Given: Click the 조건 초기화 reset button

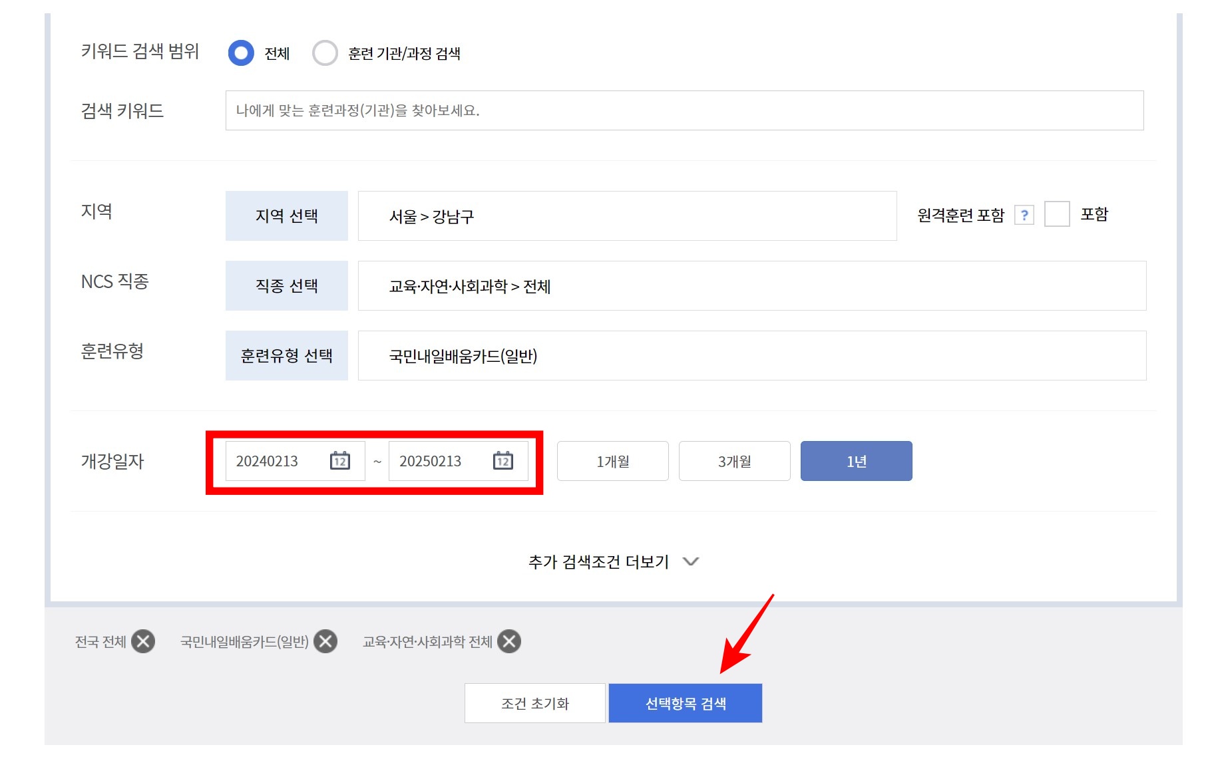Looking at the screenshot, I should click(534, 702).
